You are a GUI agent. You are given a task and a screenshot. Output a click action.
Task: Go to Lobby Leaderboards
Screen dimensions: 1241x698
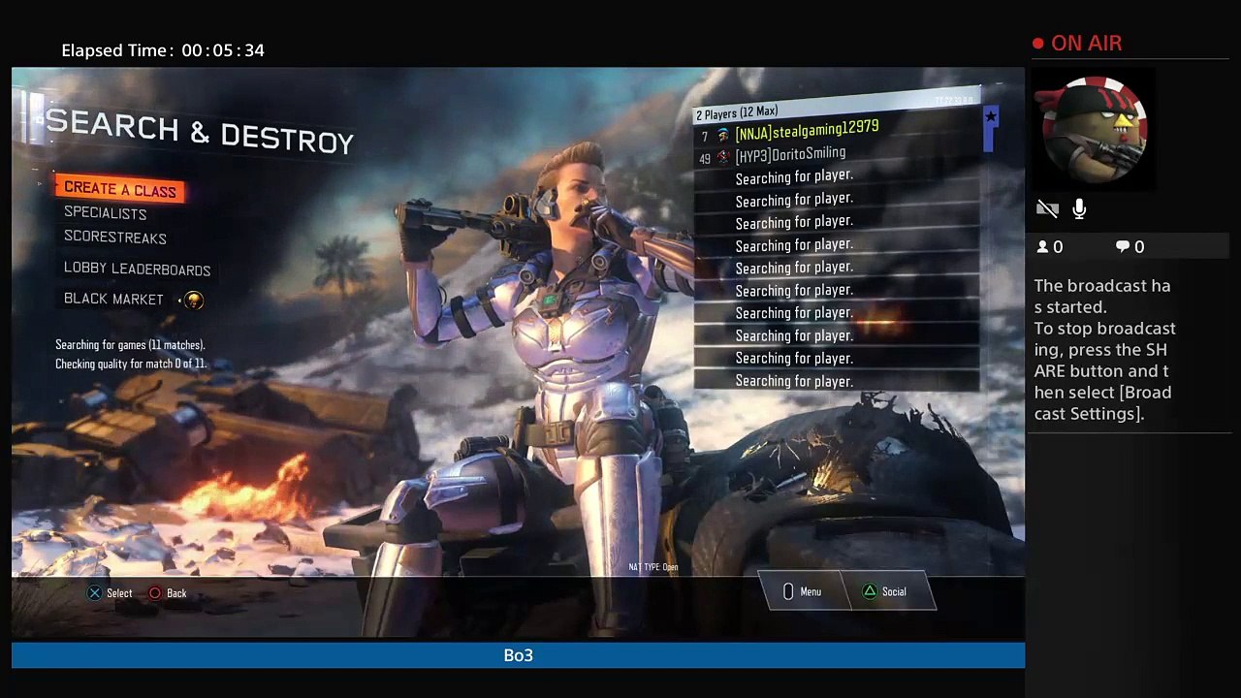coord(138,270)
